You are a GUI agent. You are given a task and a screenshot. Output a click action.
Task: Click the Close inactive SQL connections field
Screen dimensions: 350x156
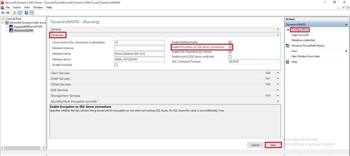(x=139, y=42)
